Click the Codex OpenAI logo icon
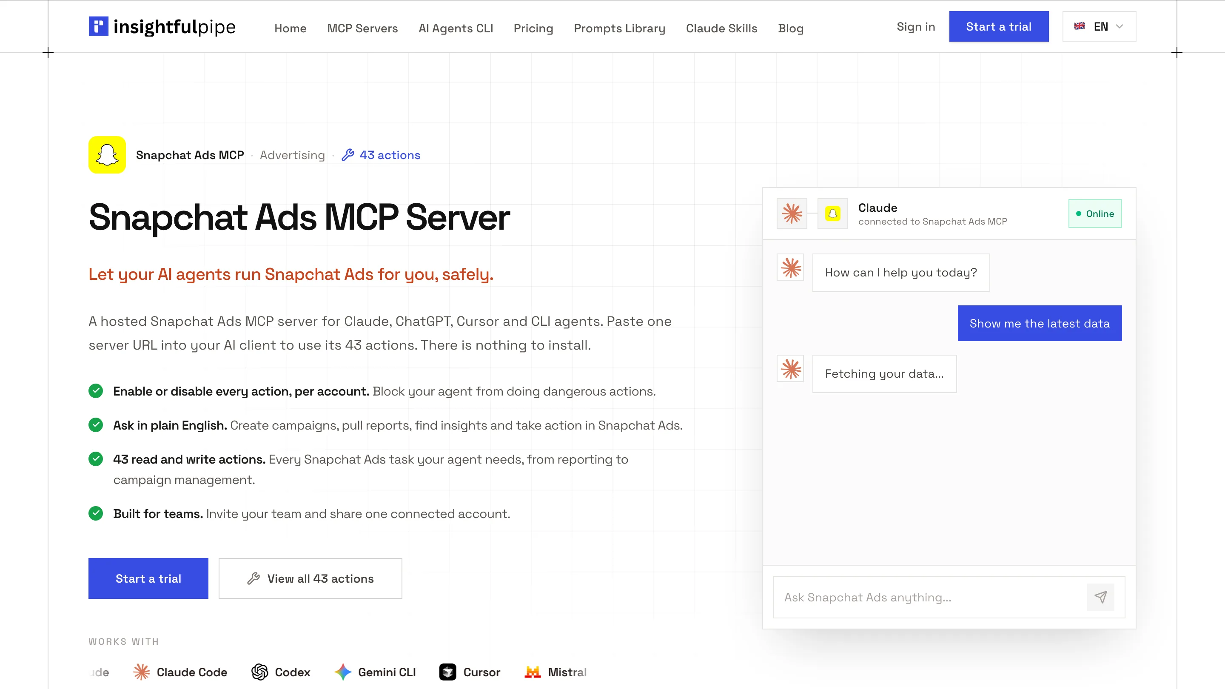This screenshot has height=689, width=1225. tap(259, 672)
